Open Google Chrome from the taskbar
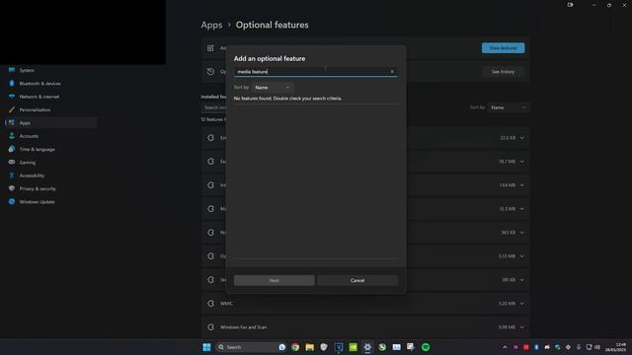The width and height of the screenshot is (632, 355). 295,347
